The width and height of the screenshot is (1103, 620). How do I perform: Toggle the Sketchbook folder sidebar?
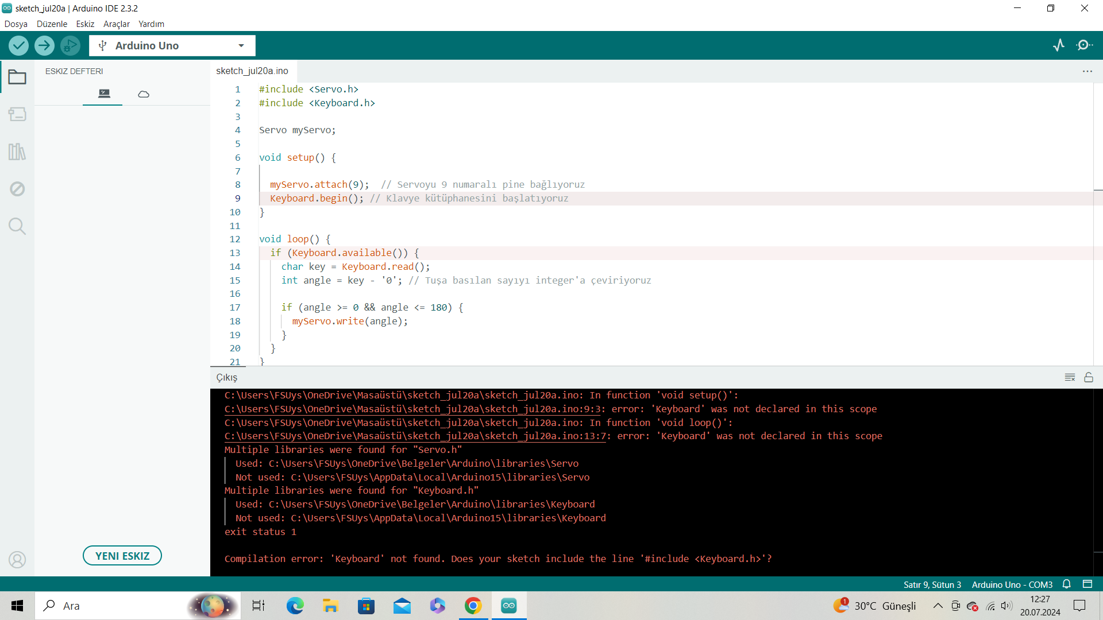17,77
